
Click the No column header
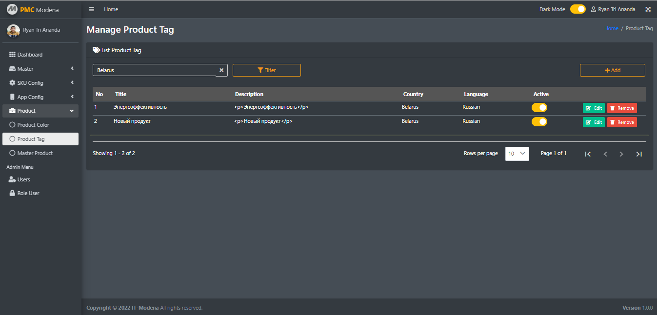(100, 94)
